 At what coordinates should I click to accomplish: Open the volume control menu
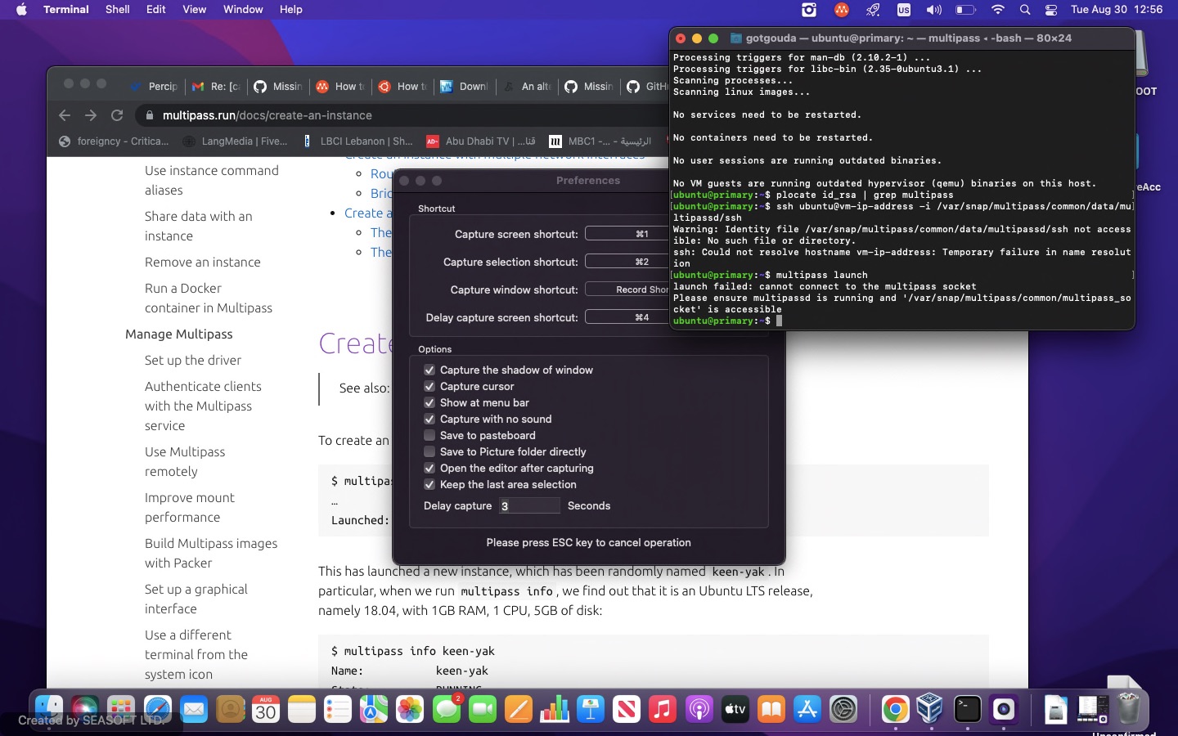click(x=934, y=10)
